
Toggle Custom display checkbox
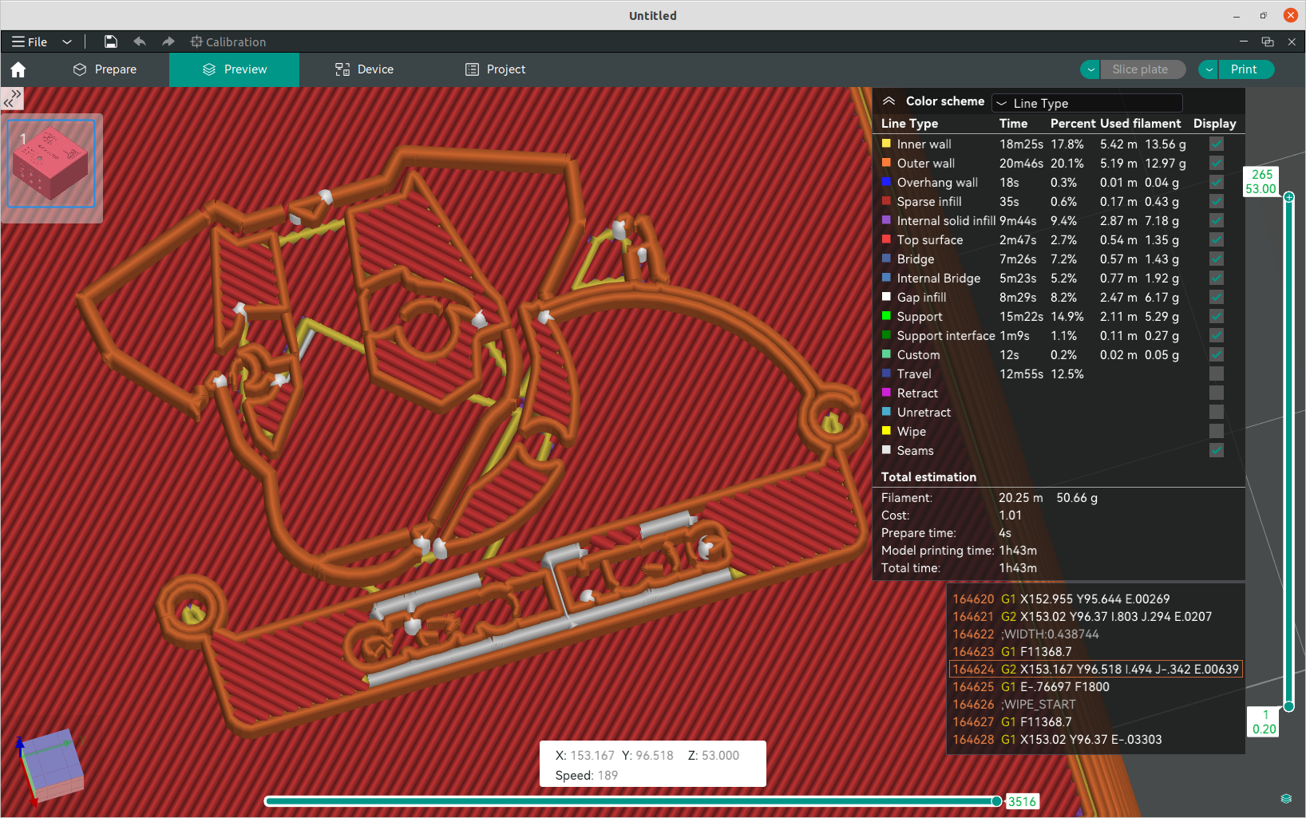1217,354
